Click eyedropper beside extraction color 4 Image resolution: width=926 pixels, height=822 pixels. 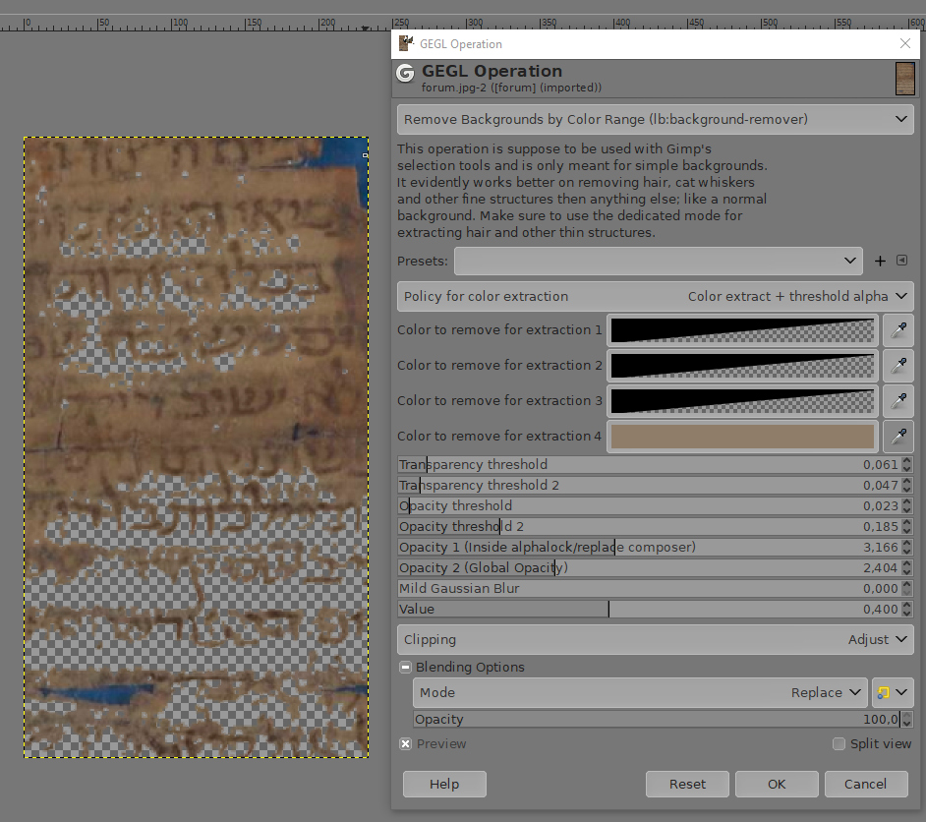click(x=897, y=437)
